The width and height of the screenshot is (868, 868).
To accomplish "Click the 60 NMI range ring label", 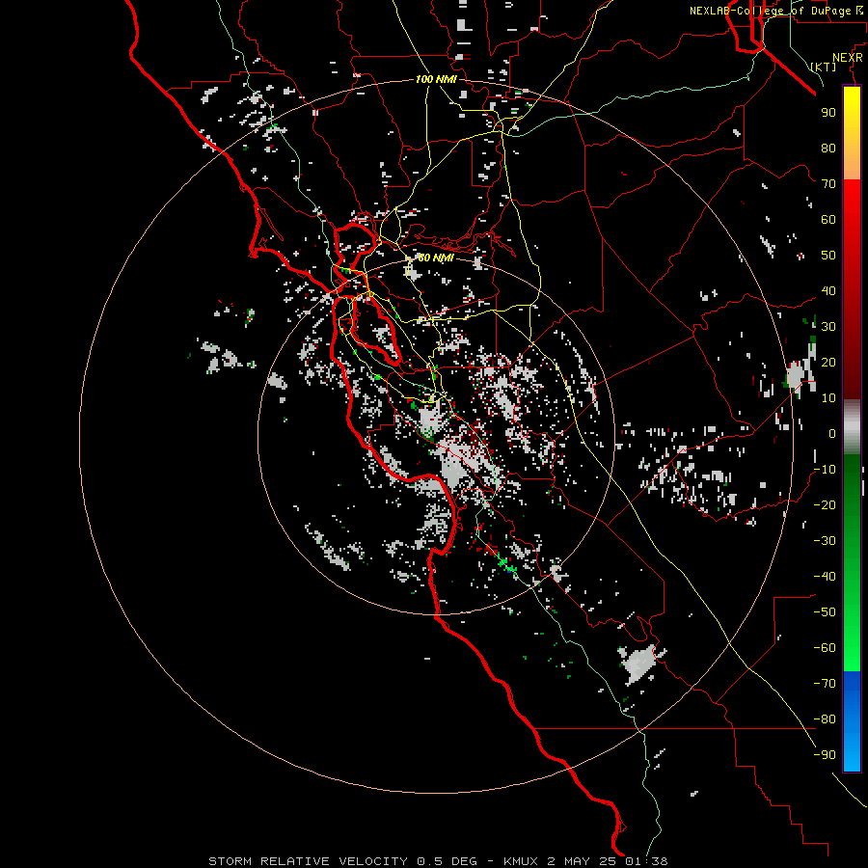I will [x=436, y=258].
